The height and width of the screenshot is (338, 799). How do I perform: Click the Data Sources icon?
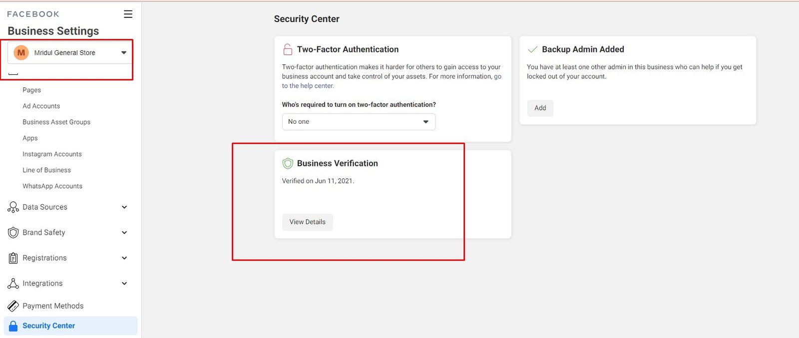pos(13,207)
